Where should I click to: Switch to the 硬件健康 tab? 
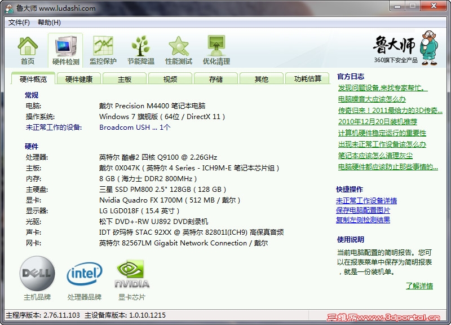[x=79, y=79]
